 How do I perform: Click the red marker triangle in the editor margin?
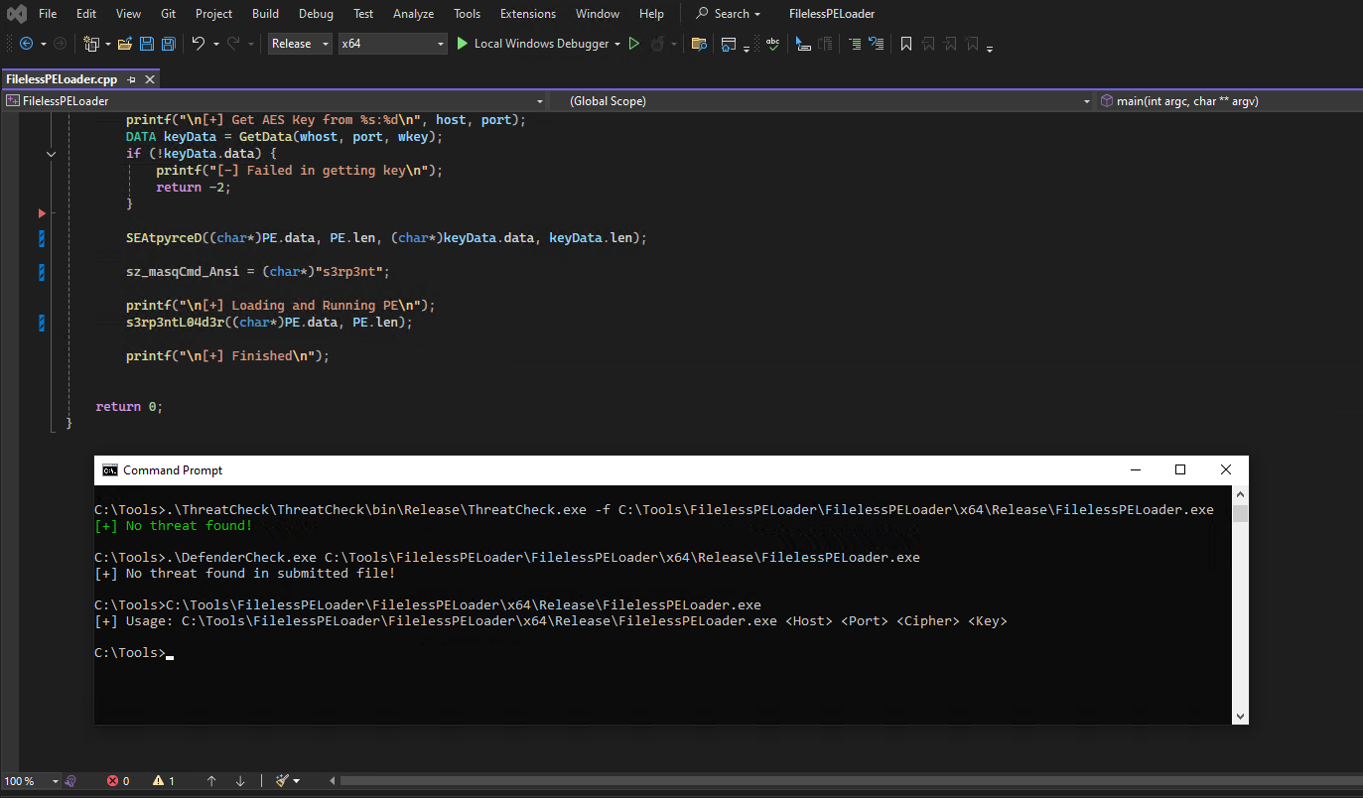[42, 213]
